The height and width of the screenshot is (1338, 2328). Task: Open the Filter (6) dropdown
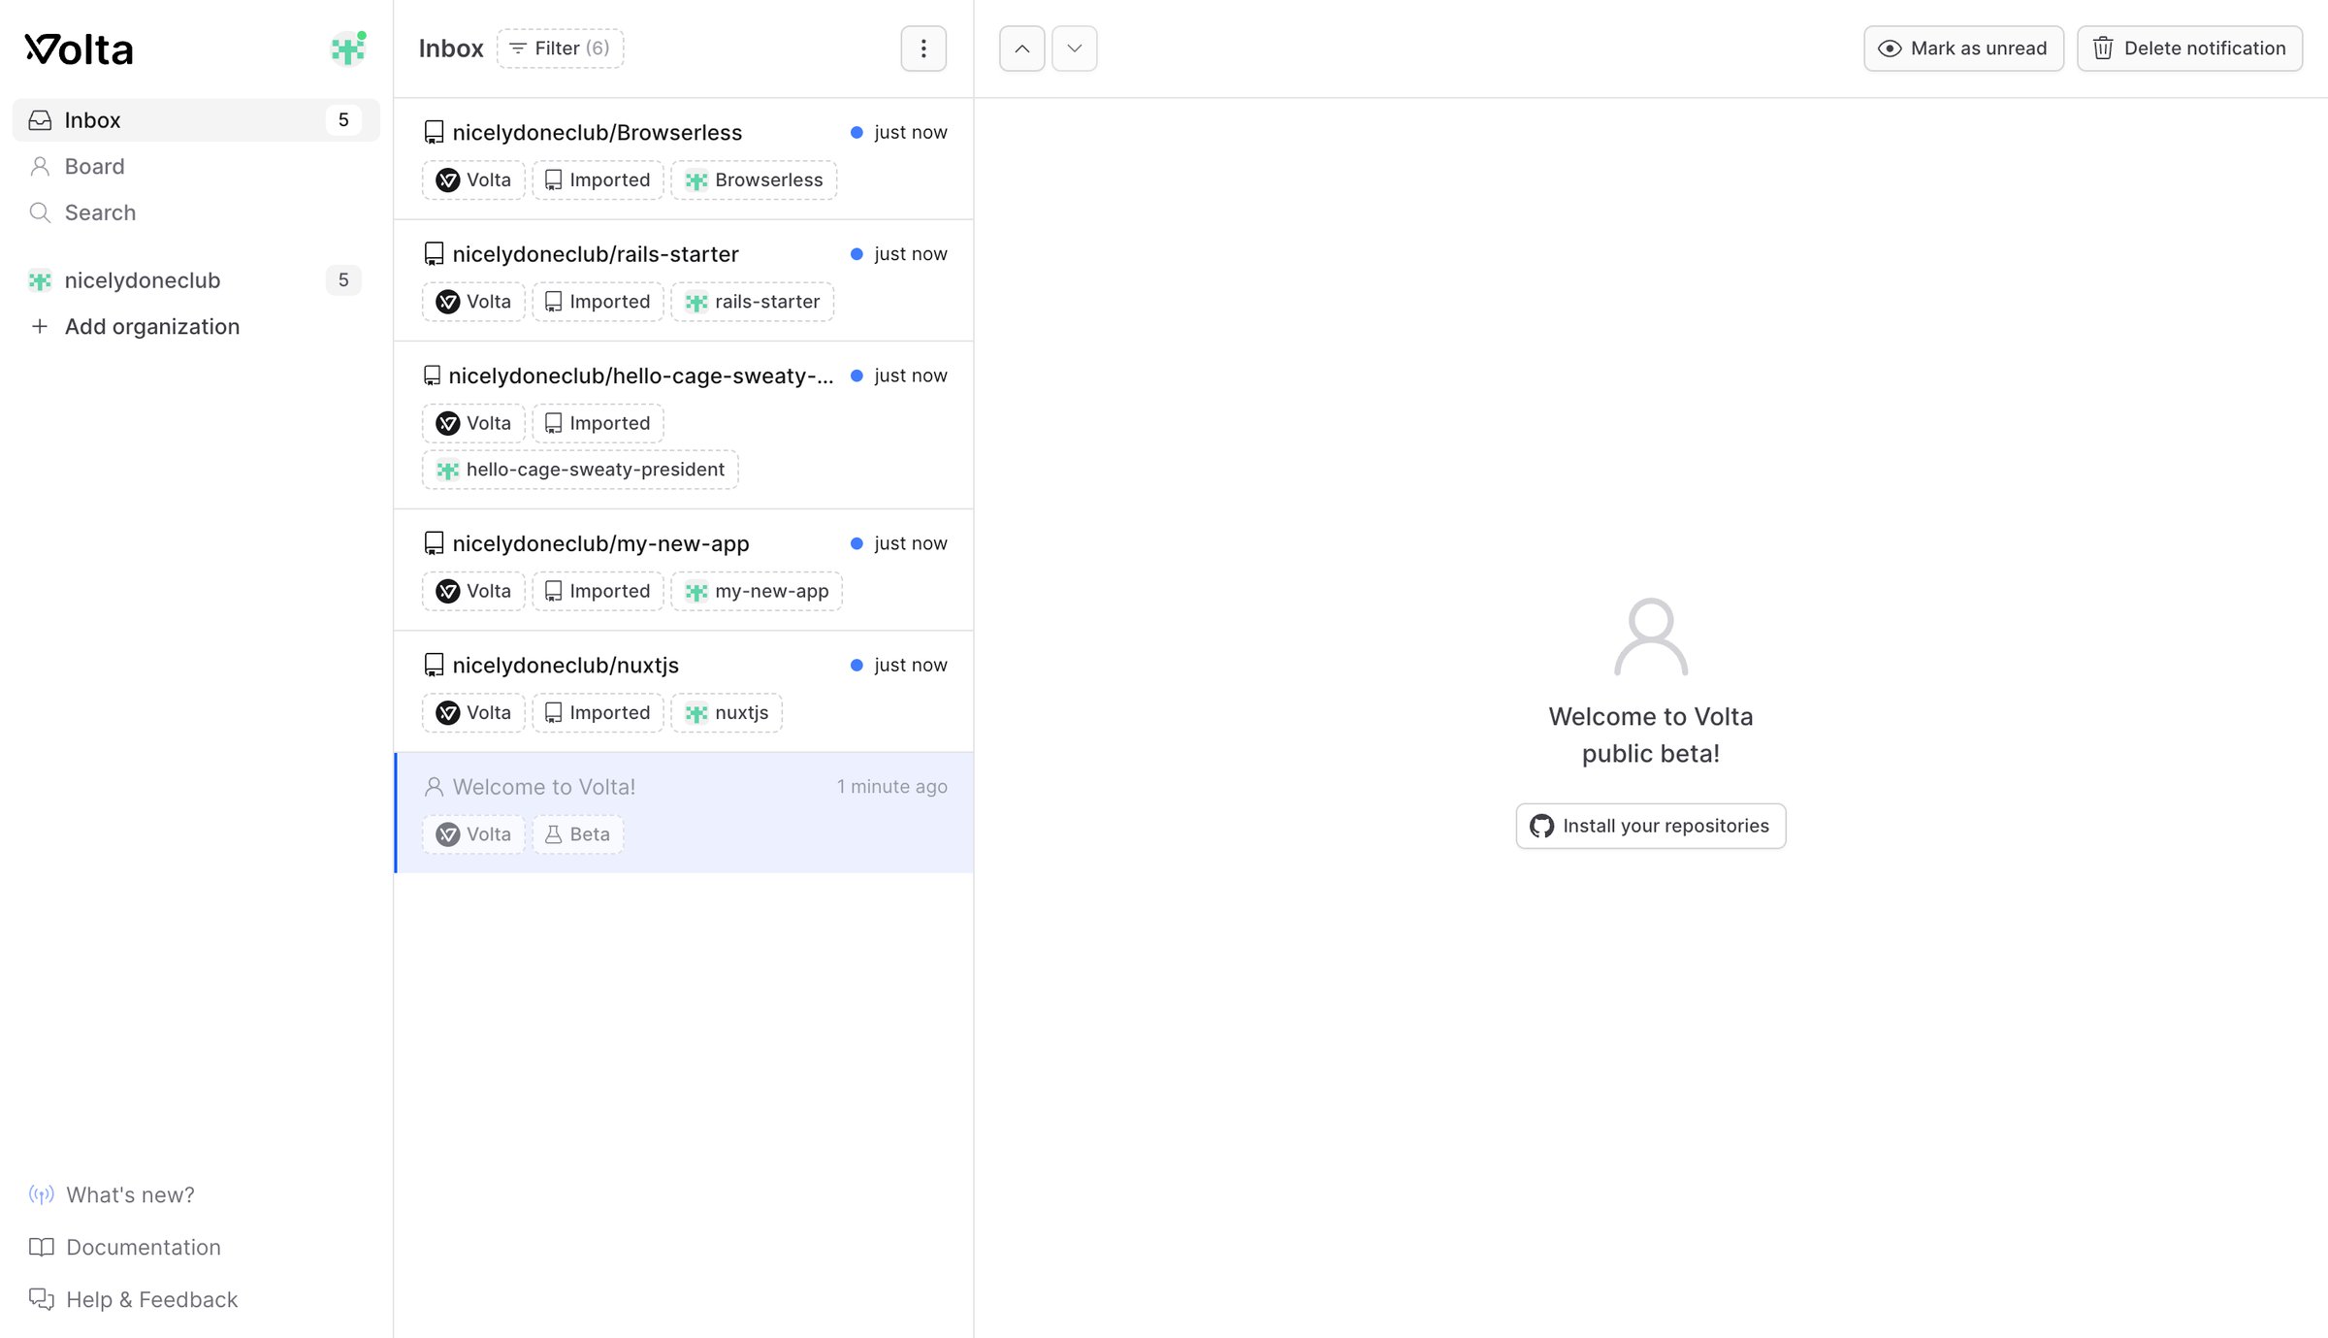point(560,49)
